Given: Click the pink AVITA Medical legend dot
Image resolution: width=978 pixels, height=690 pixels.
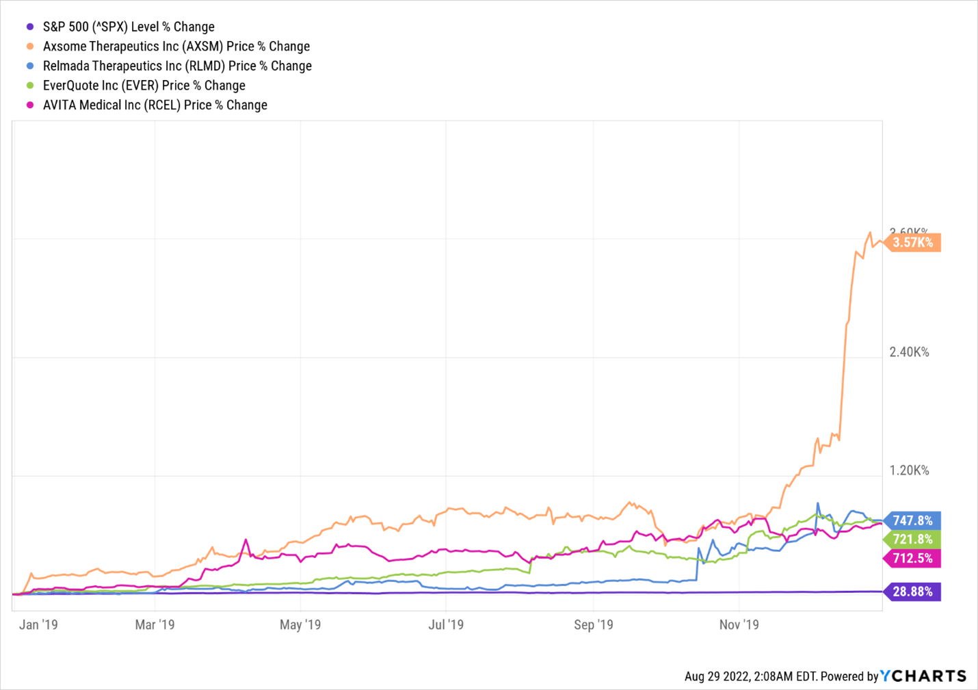Looking at the screenshot, I should (30, 105).
